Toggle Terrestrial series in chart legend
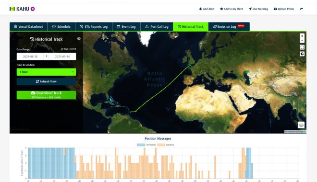This screenshot has height=182, width=317. click(x=146, y=145)
